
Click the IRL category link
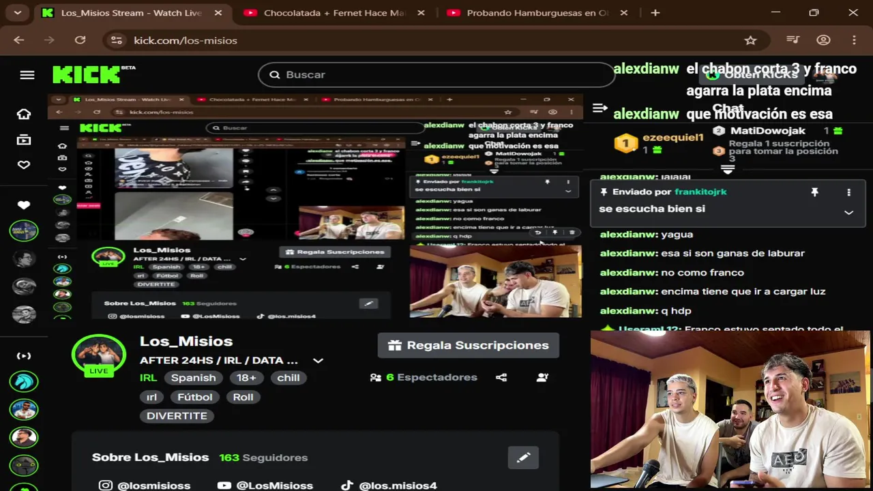[x=148, y=378]
